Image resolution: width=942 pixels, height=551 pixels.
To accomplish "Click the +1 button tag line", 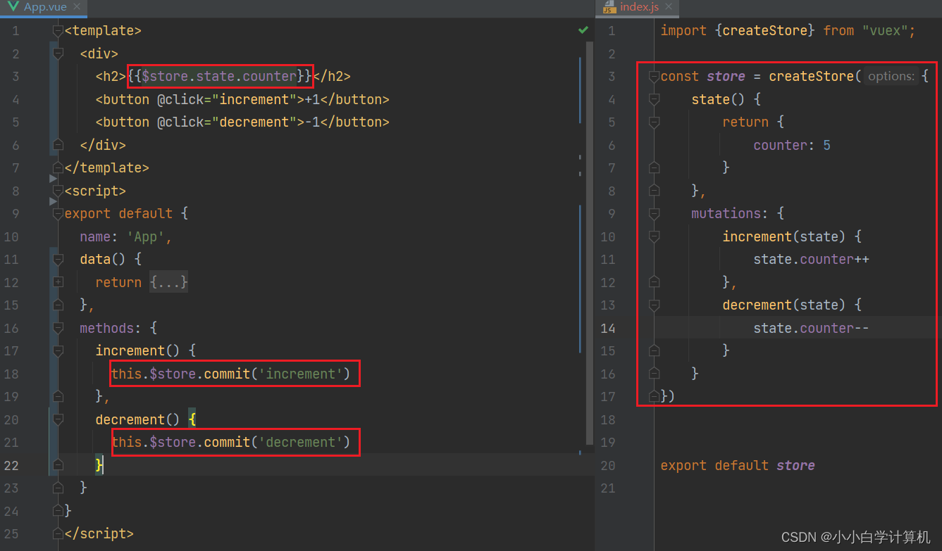I will 242,99.
